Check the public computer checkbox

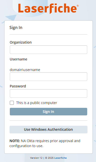tap(12, 103)
